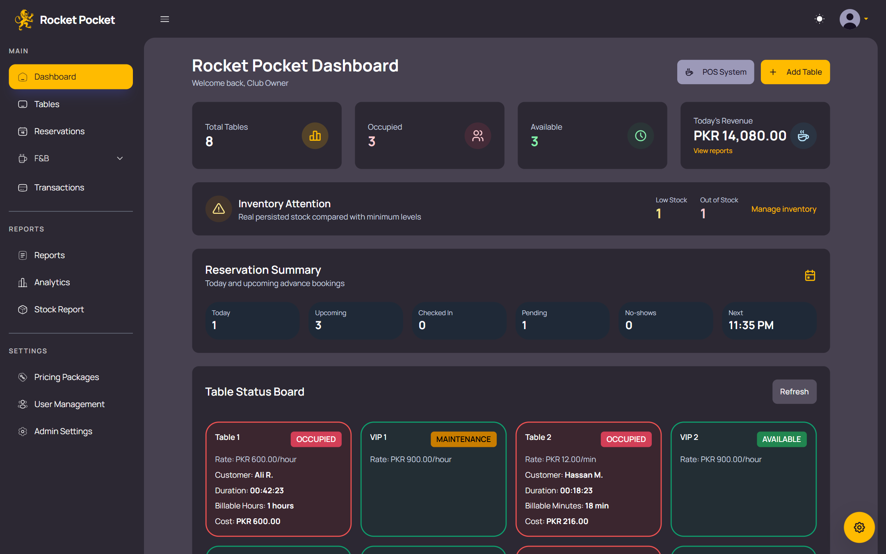Select the Pending reservations tile
Image resolution: width=886 pixels, height=554 pixels.
click(562, 320)
